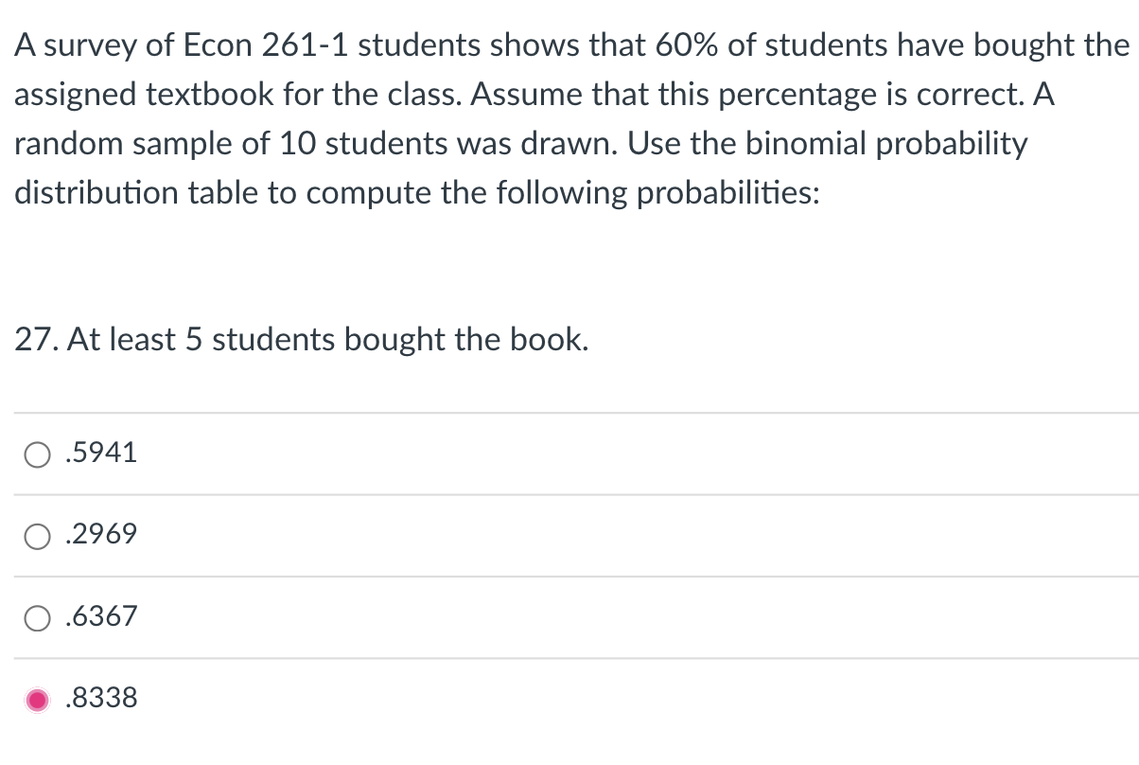
Task: Click the filled radio button beside .8338
Action: (x=36, y=700)
